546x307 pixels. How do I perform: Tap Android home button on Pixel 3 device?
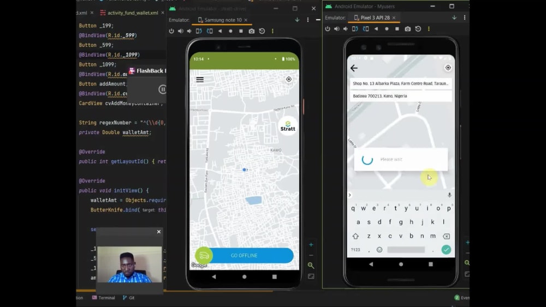click(401, 264)
